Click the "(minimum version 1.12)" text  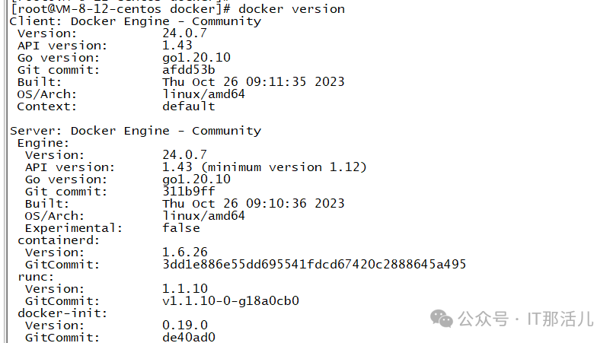295,167
